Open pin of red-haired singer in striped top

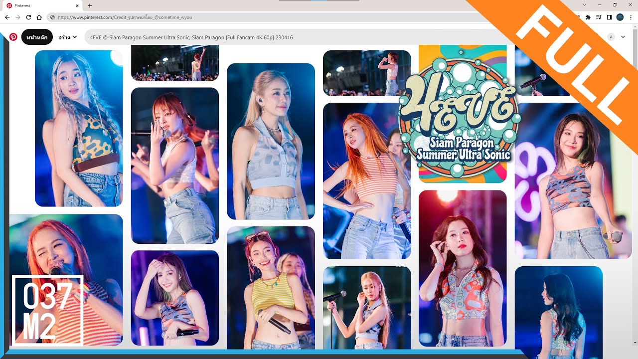66,280
